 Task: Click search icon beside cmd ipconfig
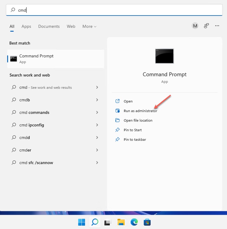click(14, 125)
